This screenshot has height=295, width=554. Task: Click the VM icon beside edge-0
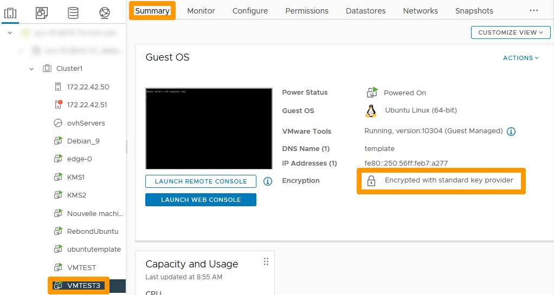pyautogui.click(x=58, y=159)
